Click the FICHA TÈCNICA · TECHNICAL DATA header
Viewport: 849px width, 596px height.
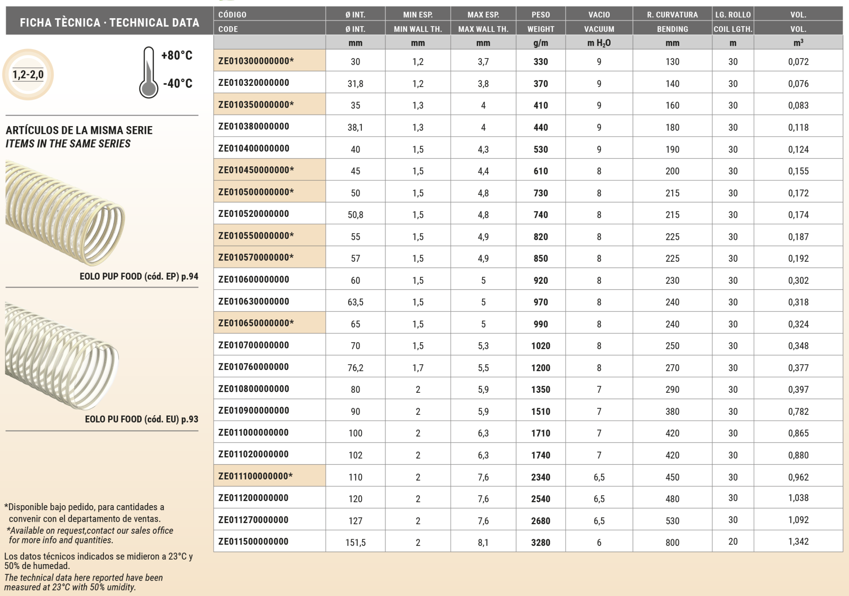[109, 22]
